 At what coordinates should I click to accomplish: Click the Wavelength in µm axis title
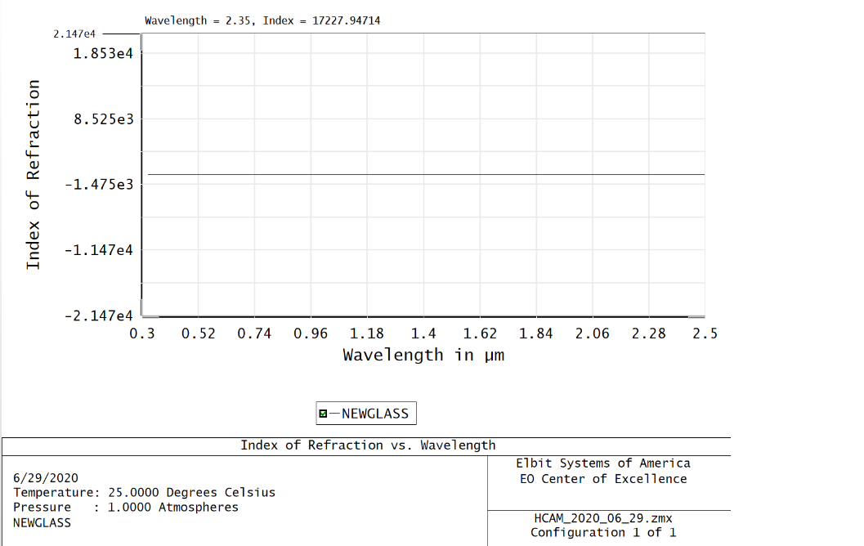(x=423, y=355)
